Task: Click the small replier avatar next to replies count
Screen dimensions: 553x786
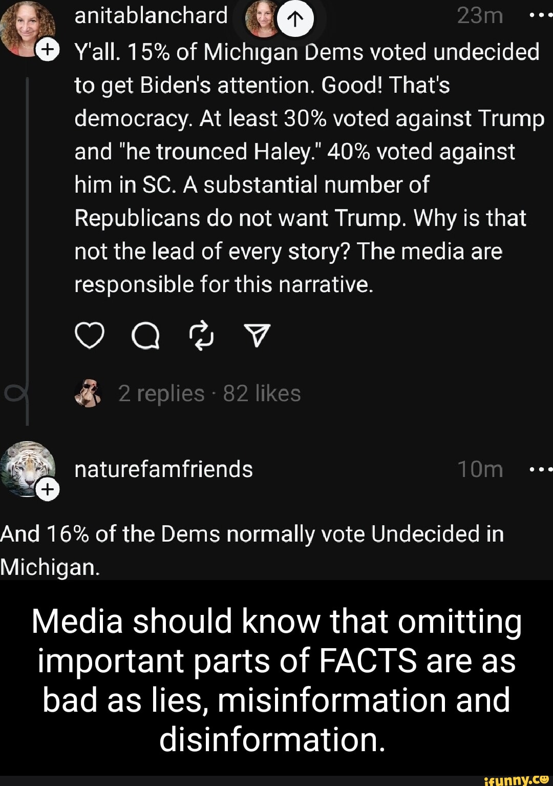Action: point(87,395)
